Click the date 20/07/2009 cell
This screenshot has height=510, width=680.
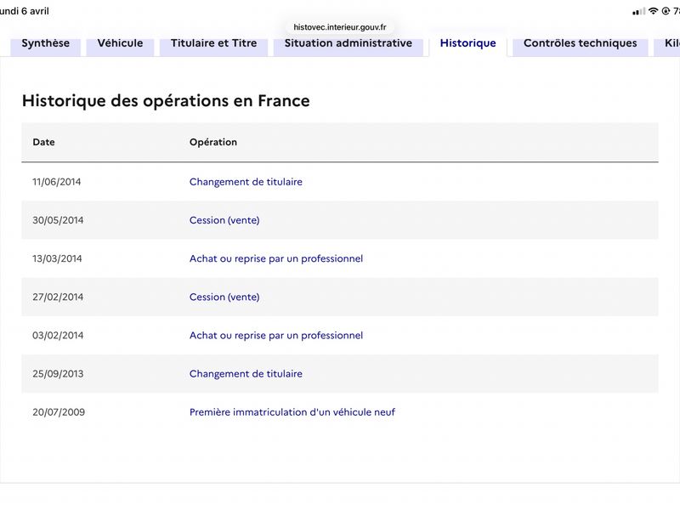[x=59, y=412]
